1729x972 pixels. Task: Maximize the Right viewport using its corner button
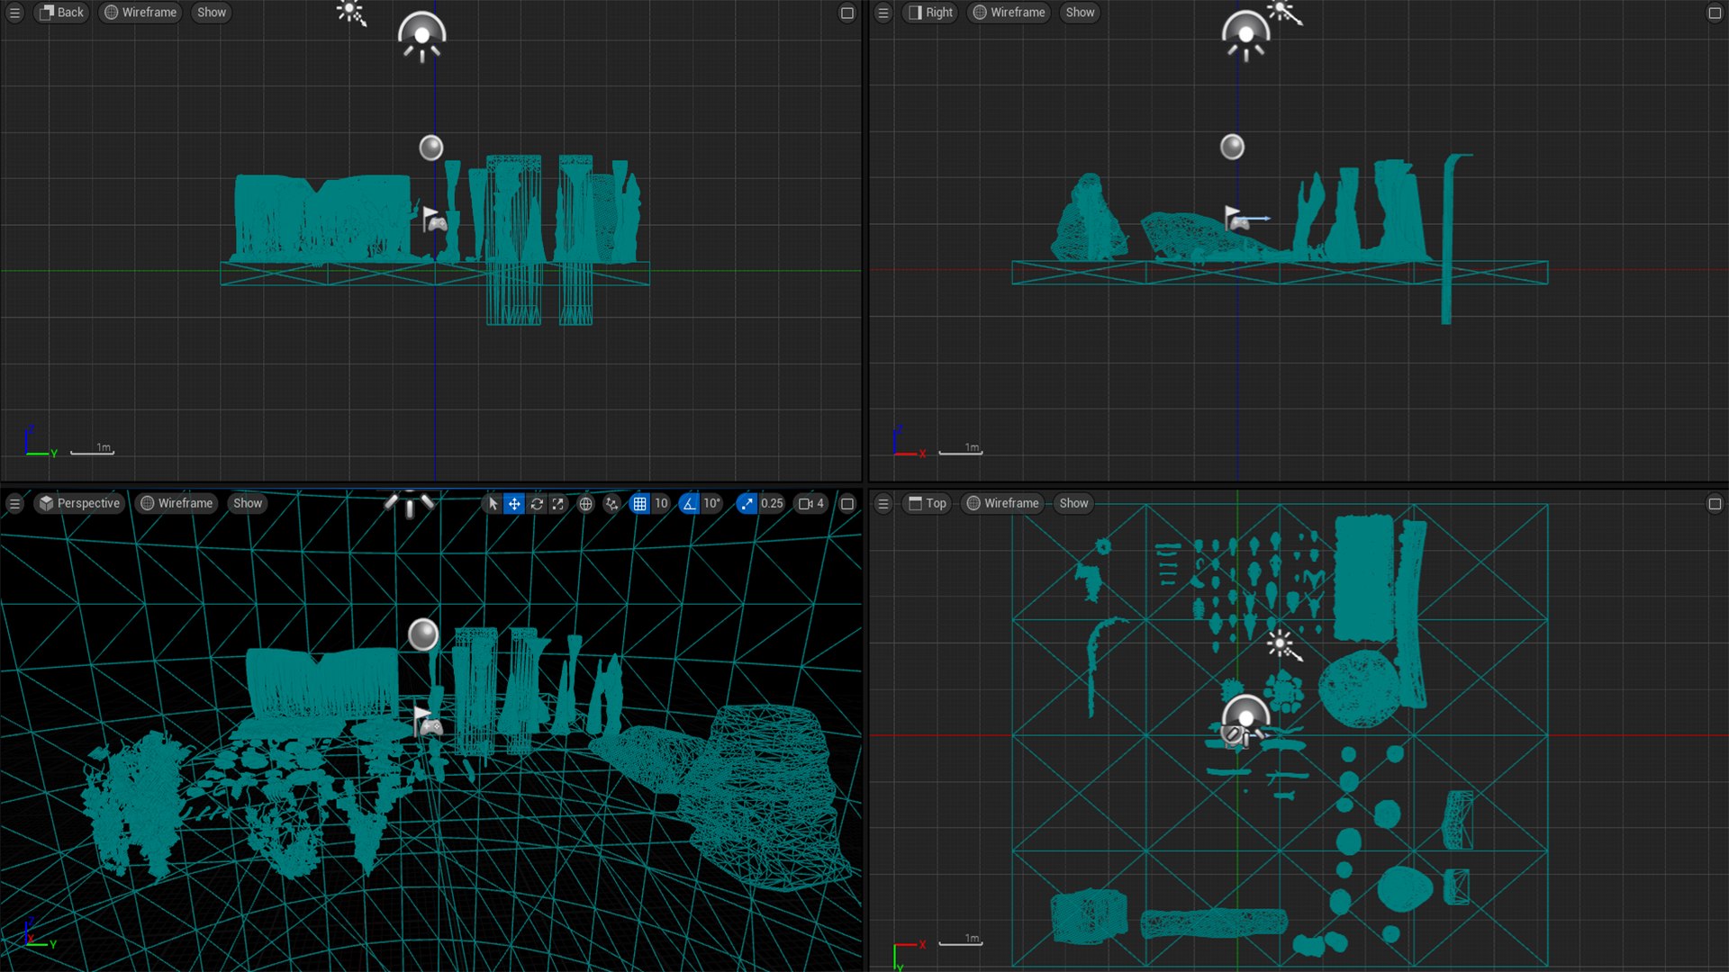[x=1715, y=13]
